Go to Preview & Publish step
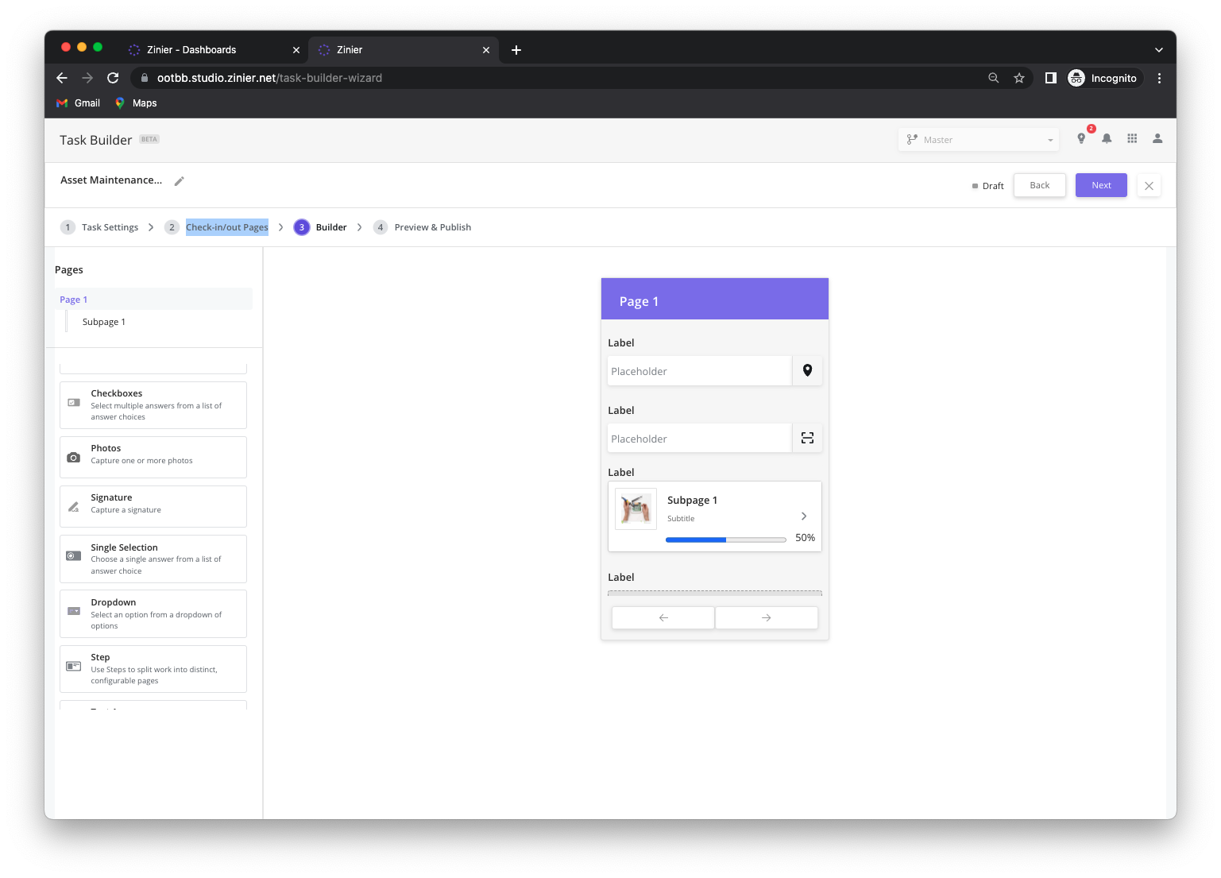This screenshot has height=878, width=1221. tap(422, 227)
